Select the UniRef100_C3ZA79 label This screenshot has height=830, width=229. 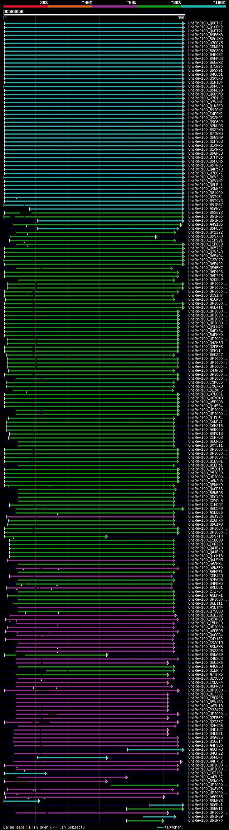click(205, 260)
